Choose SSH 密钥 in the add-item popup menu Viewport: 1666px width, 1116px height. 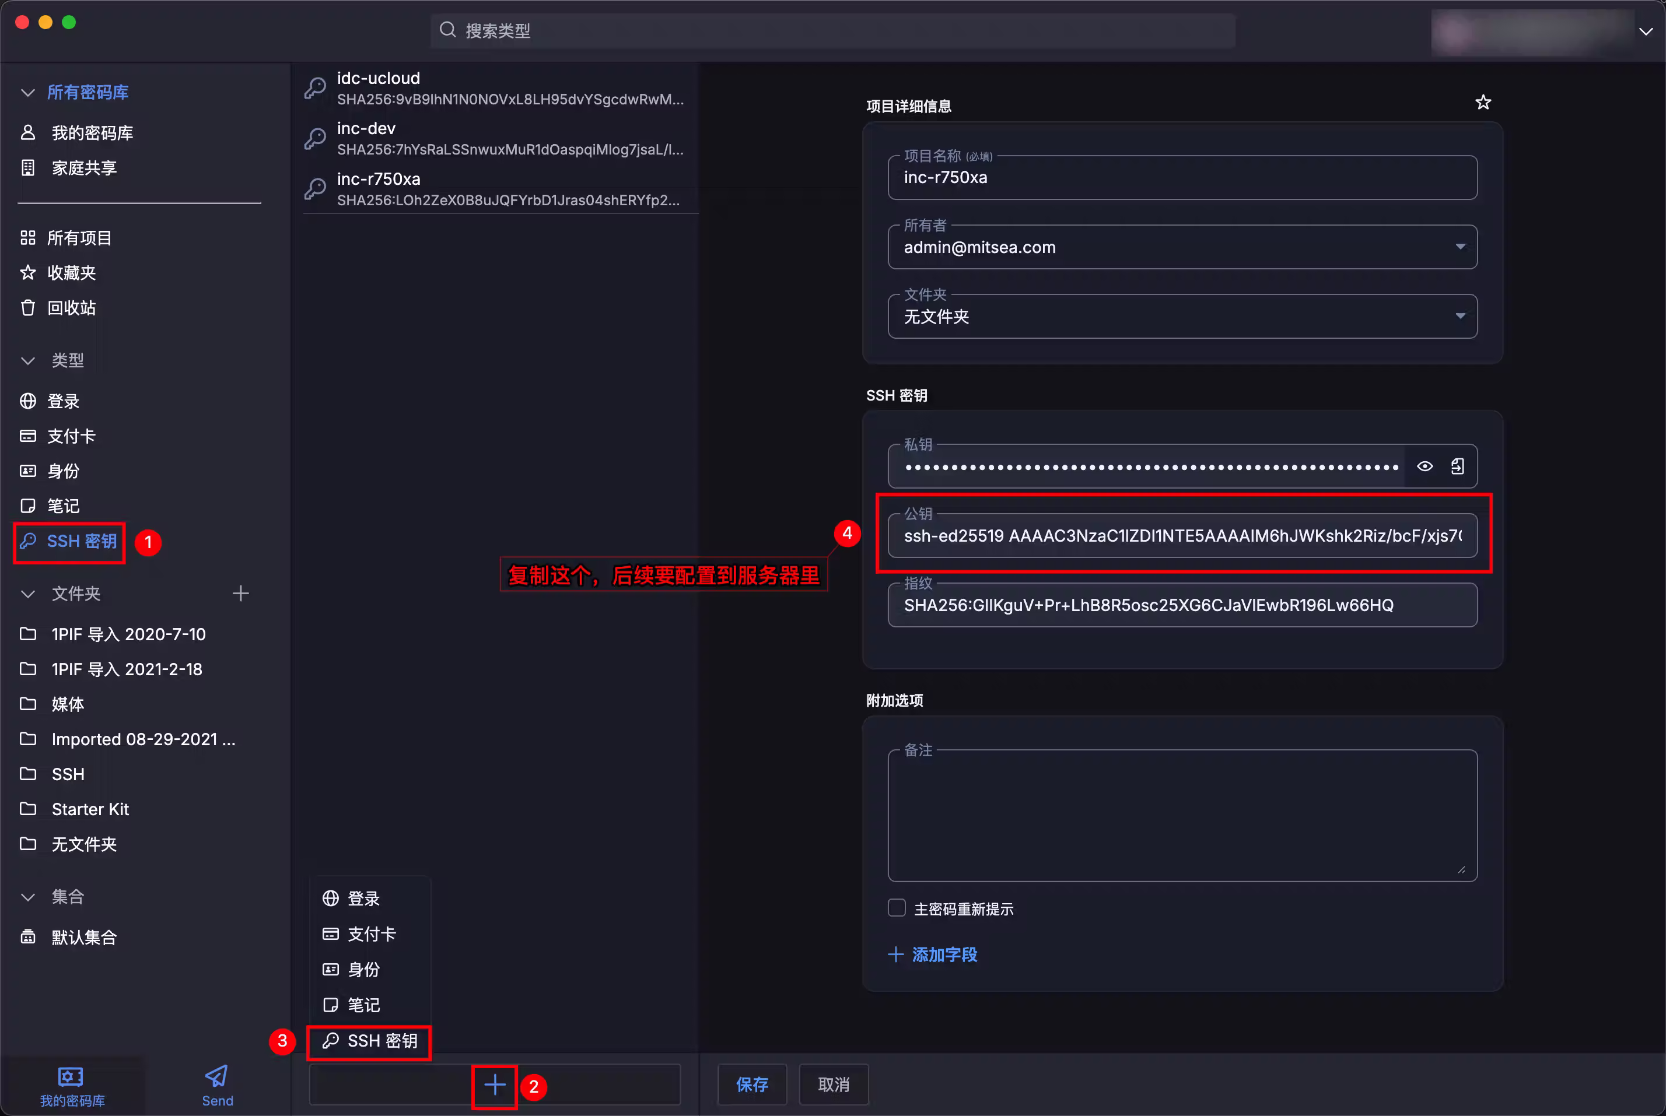tap(369, 1041)
